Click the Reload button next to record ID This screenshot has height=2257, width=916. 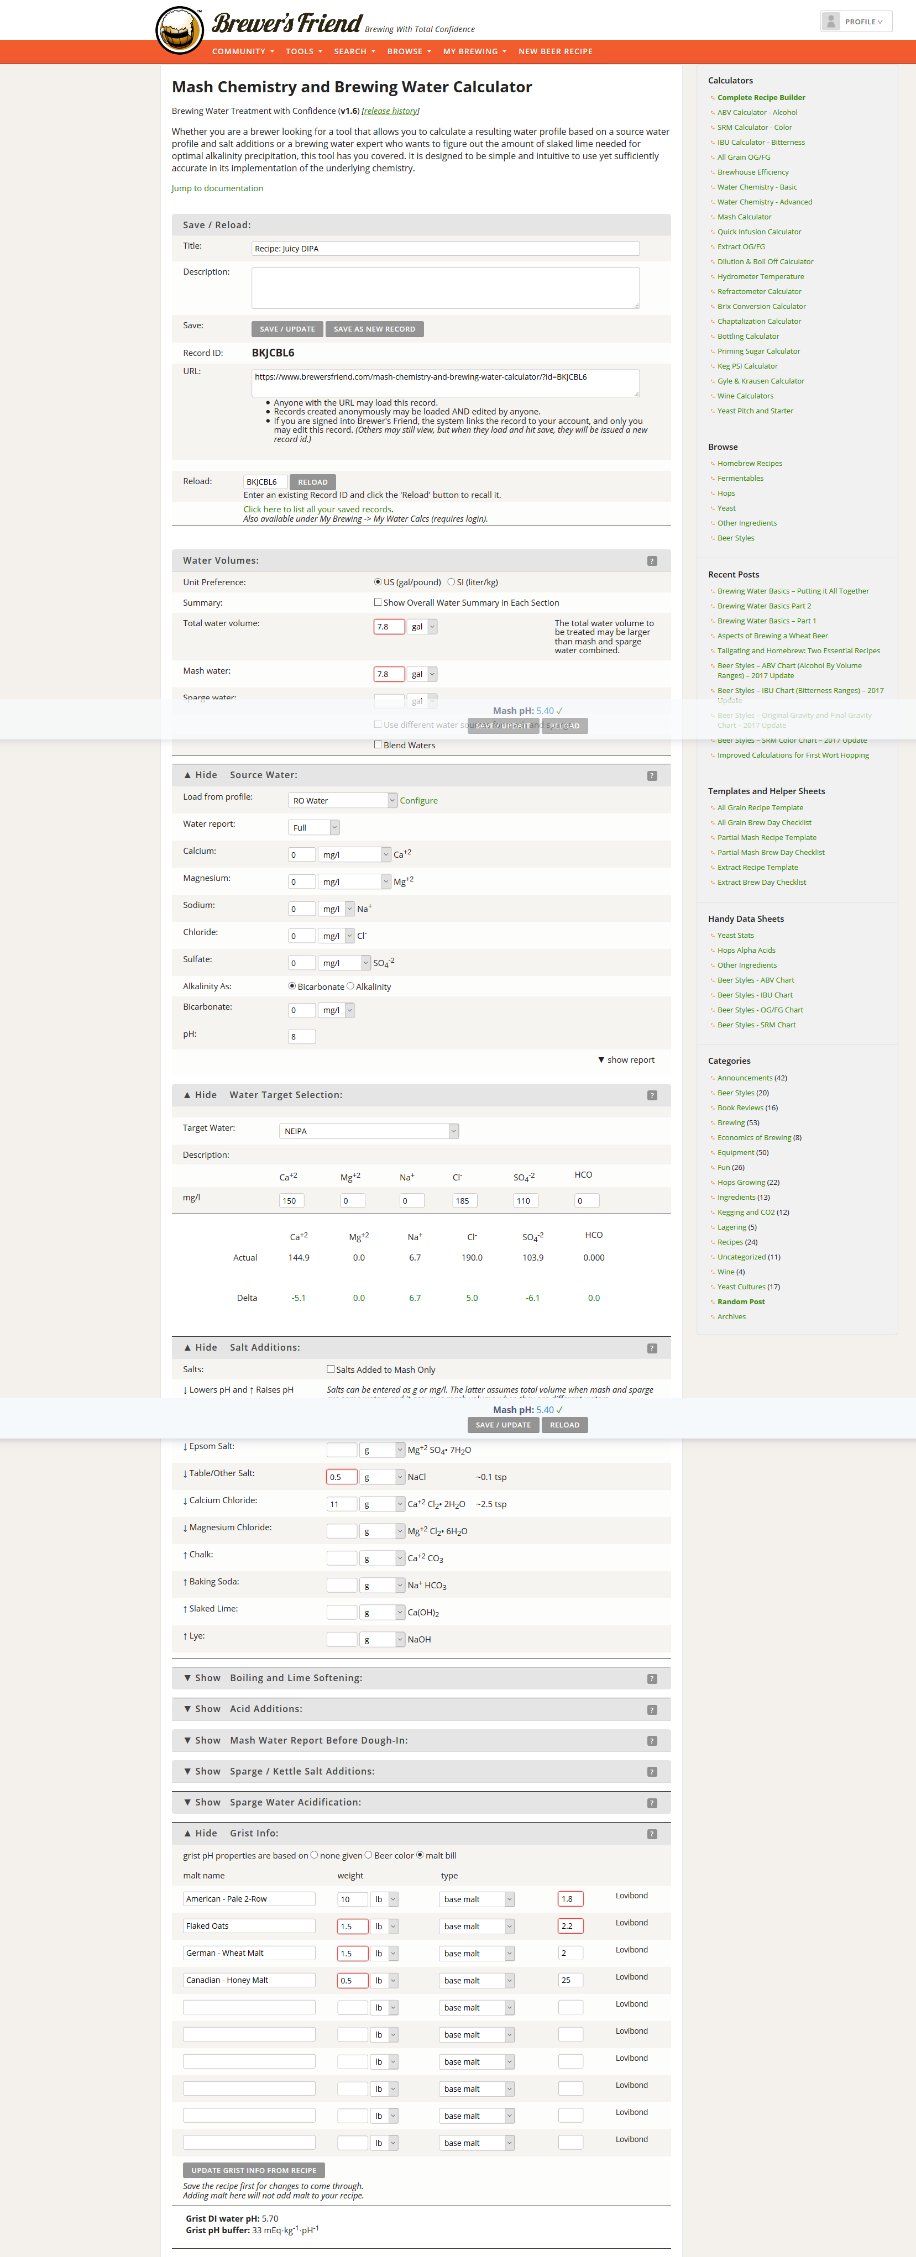tap(312, 482)
